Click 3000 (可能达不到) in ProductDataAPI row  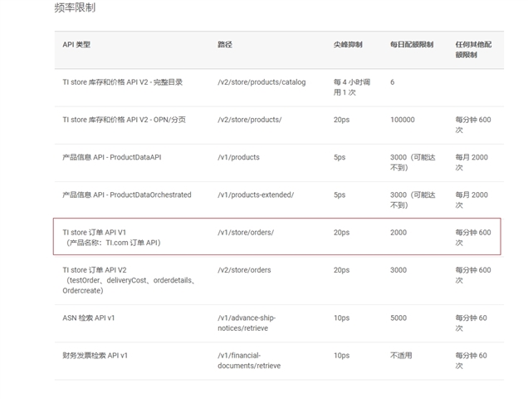(x=413, y=162)
